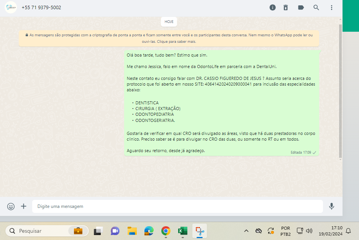Open the encryption notice banner
The image size is (359, 240).
[169, 38]
